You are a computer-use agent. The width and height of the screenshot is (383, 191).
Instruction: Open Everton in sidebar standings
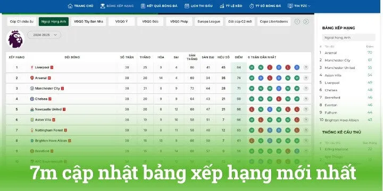[x=331, y=105]
